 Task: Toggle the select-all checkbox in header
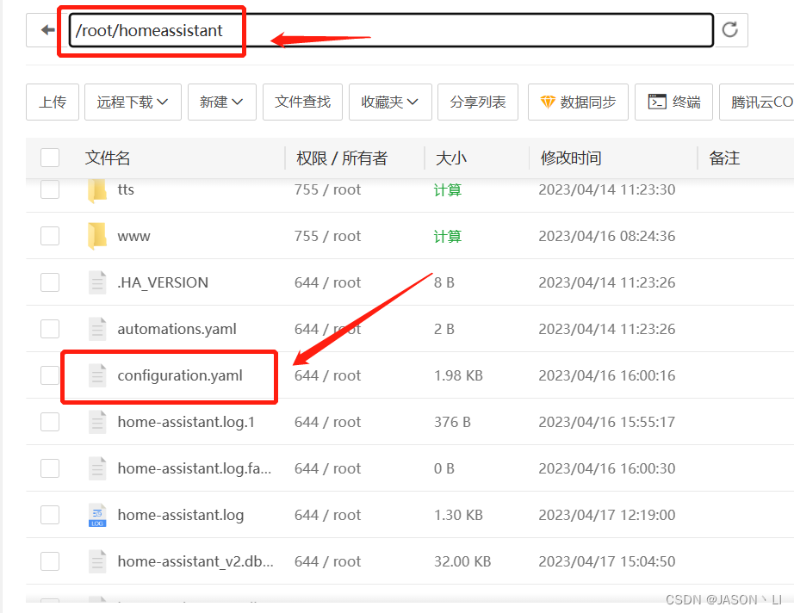[x=50, y=158]
